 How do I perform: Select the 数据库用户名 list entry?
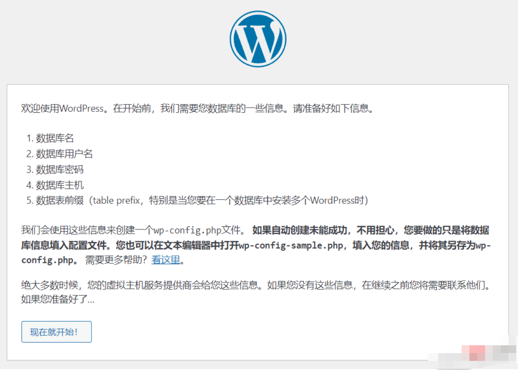64,154
